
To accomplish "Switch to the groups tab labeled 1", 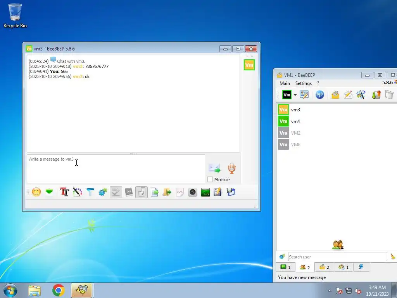I will coord(343,267).
